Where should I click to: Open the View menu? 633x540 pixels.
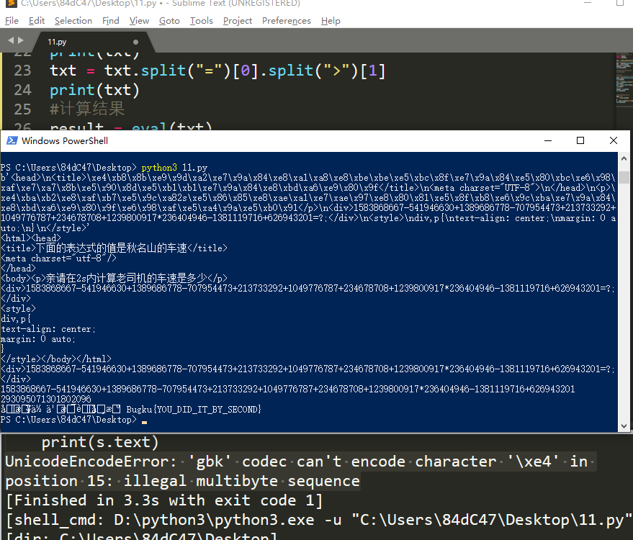click(139, 21)
